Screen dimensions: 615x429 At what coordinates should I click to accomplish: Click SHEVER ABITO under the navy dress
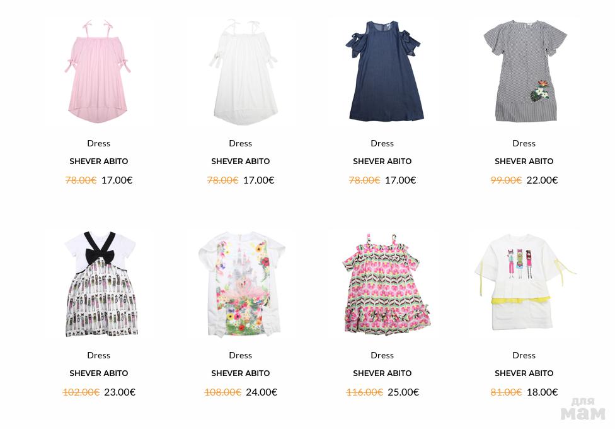[382, 161]
